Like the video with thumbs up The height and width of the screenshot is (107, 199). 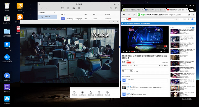(161, 65)
